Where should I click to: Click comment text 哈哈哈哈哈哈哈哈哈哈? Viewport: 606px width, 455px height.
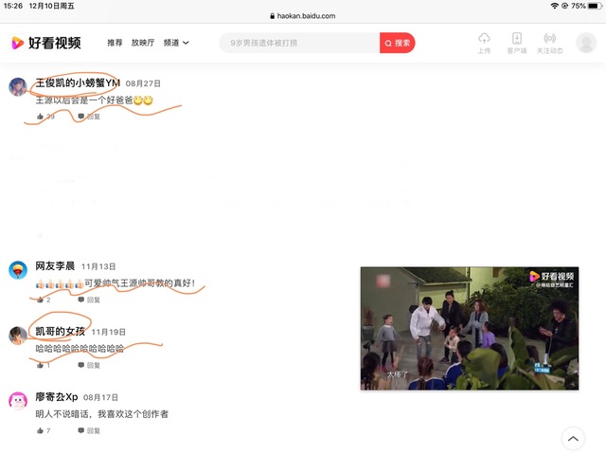click(80, 349)
